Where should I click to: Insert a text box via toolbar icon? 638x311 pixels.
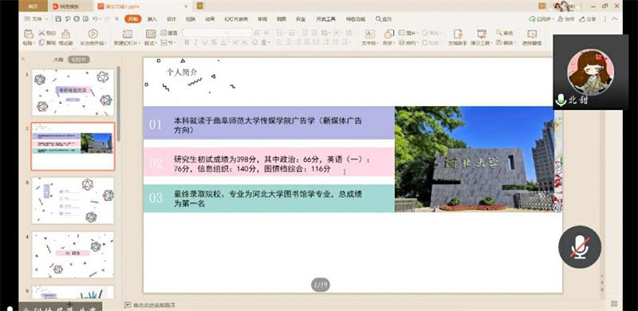pos(369,33)
